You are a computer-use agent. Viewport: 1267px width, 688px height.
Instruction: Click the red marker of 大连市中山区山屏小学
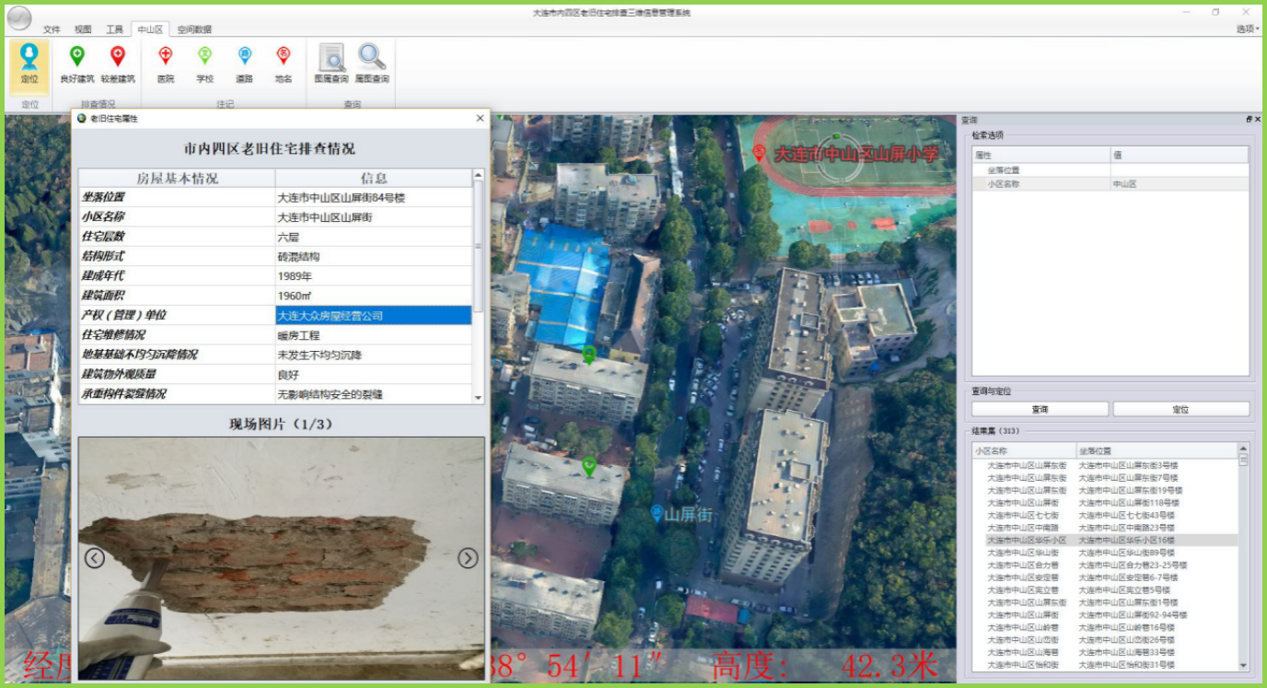coord(759,153)
